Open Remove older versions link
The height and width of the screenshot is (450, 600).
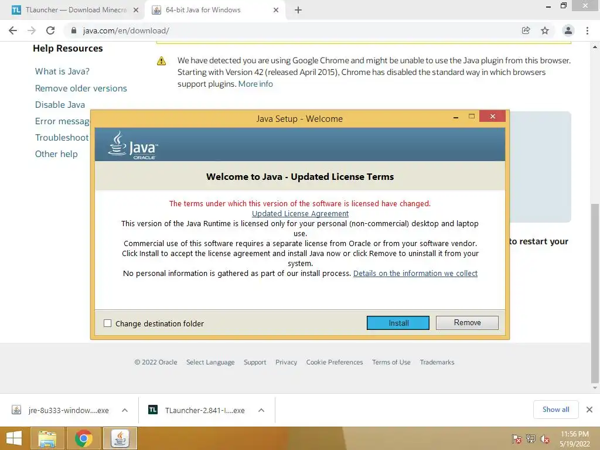[x=81, y=88]
